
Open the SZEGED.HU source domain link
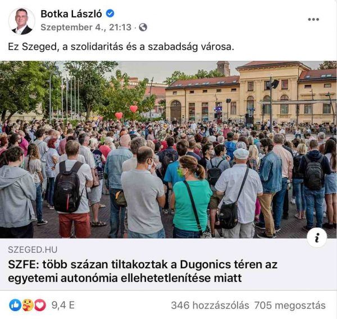point(33,250)
